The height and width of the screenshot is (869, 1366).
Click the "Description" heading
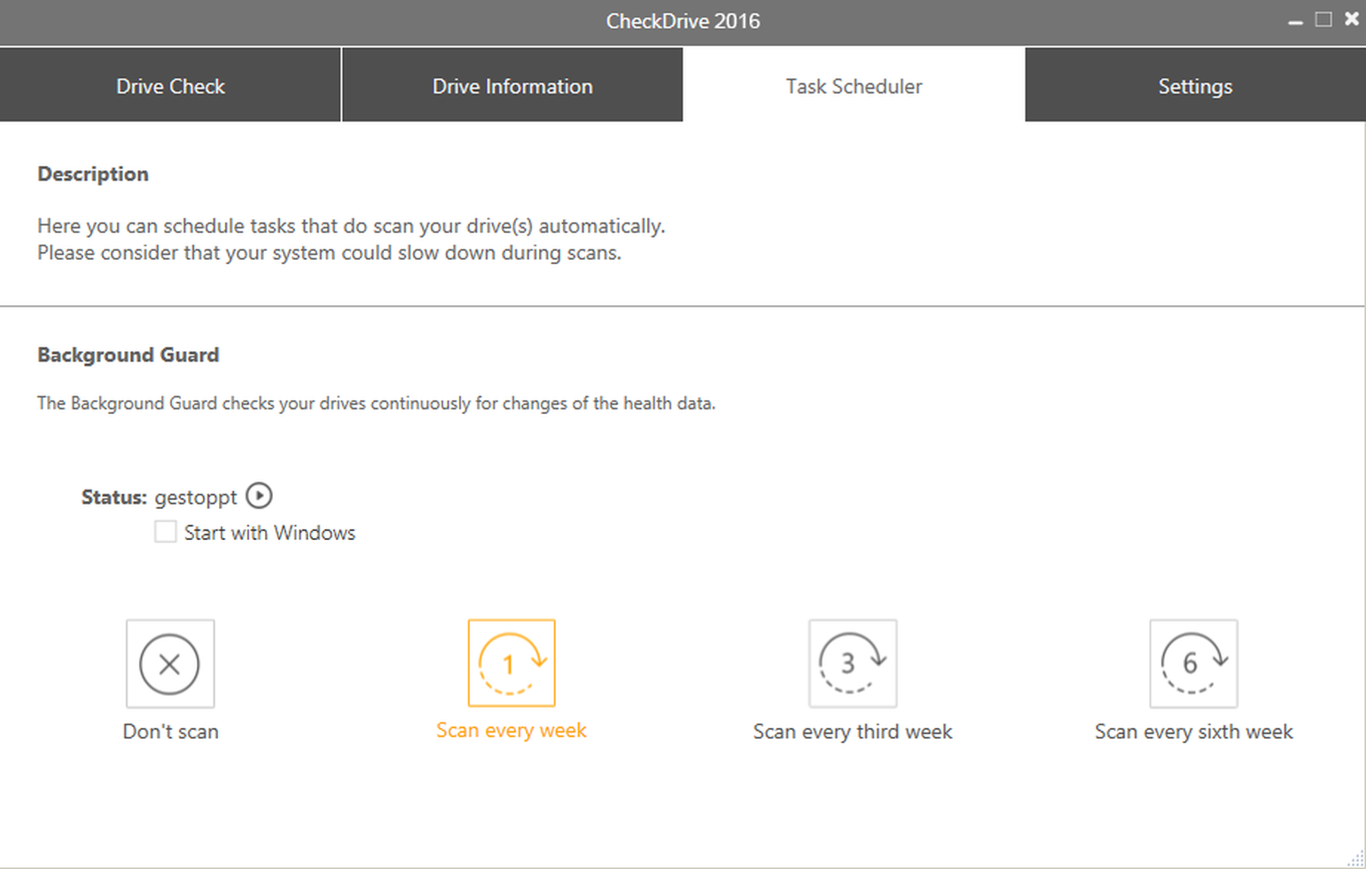93,174
